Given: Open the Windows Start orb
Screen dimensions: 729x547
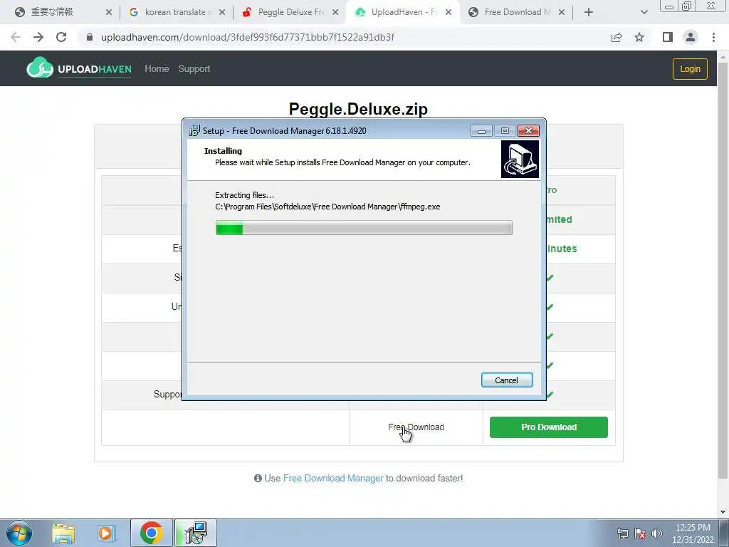Looking at the screenshot, I should pyautogui.click(x=19, y=533).
